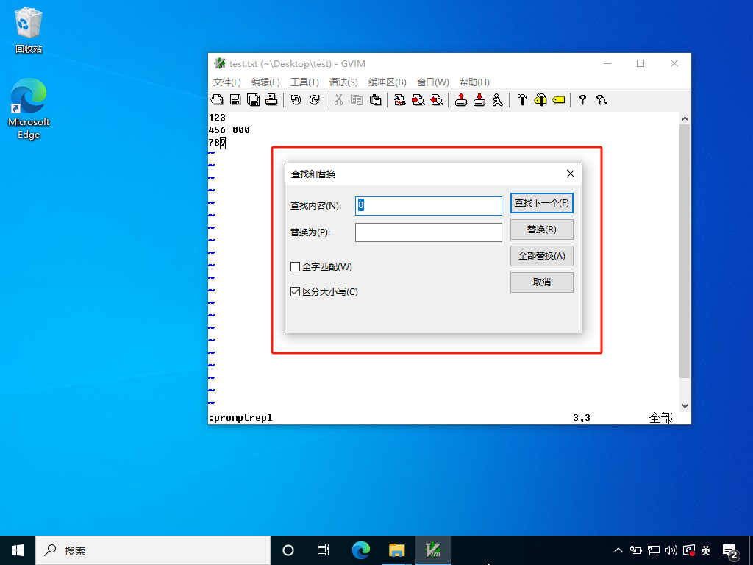The image size is (753, 565).
Task: Click the editor scrollbar down arrow
Action: click(685, 405)
